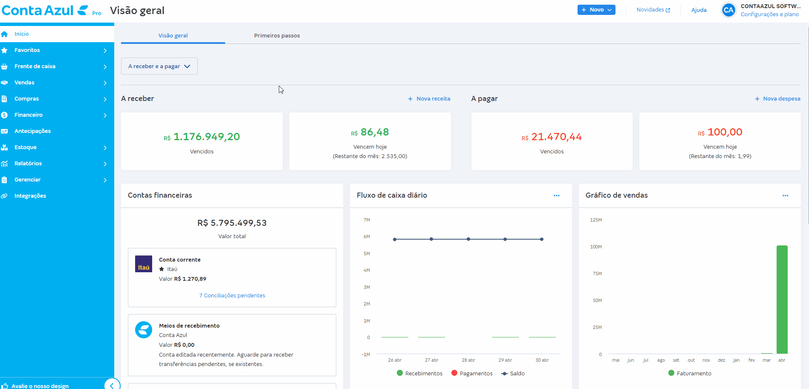Image resolution: width=809 pixels, height=389 pixels.
Task: Expand the Vendas sidebar menu
Action: click(x=57, y=83)
